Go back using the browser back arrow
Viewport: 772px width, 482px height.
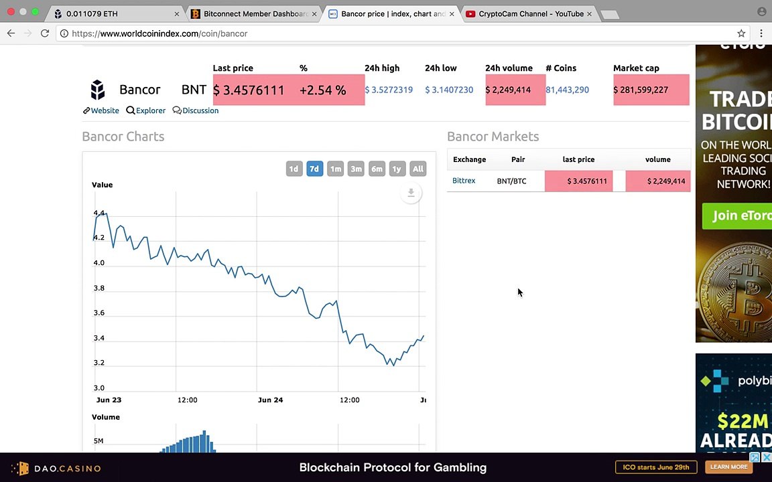pos(11,33)
